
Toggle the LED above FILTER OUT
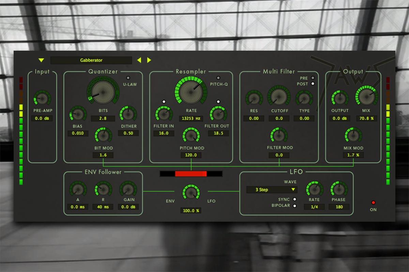[x=218, y=101]
